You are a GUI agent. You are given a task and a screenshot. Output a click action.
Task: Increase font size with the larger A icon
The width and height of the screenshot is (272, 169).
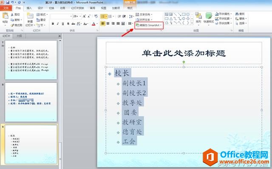84,16
